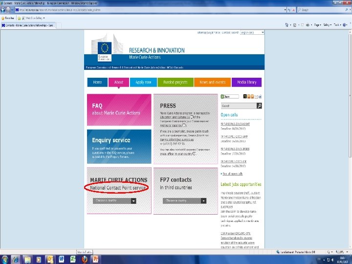Open the media player taskbar icon
The width and height of the screenshot is (352, 264).
(39, 260)
